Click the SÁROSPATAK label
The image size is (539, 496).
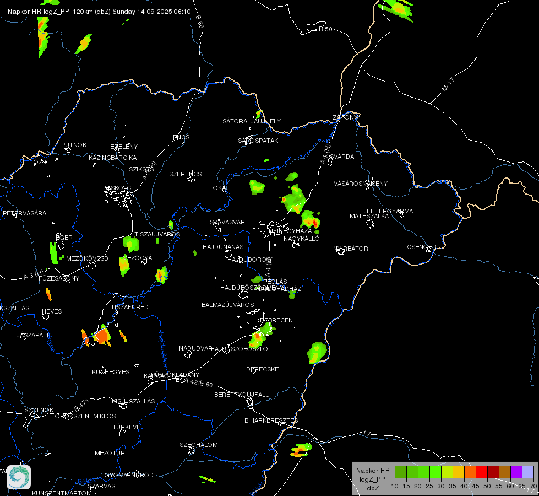258,141
